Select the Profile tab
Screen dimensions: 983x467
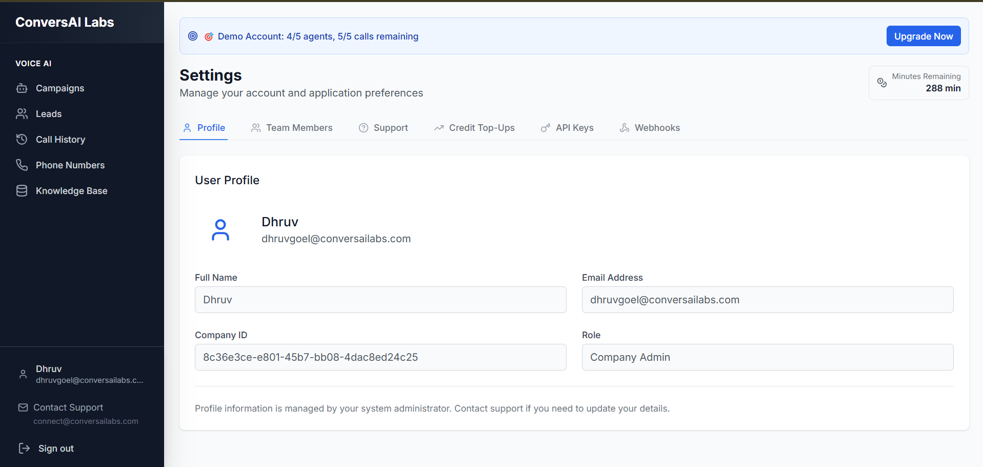(x=204, y=128)
